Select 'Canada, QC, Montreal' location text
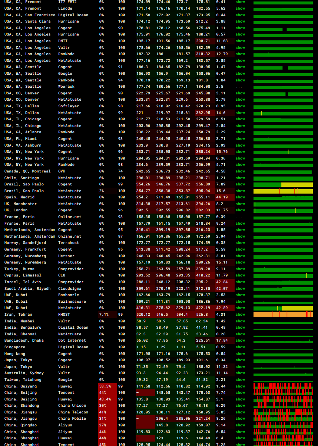The width and height of the screenshot is (318, 446). [27, 171]
